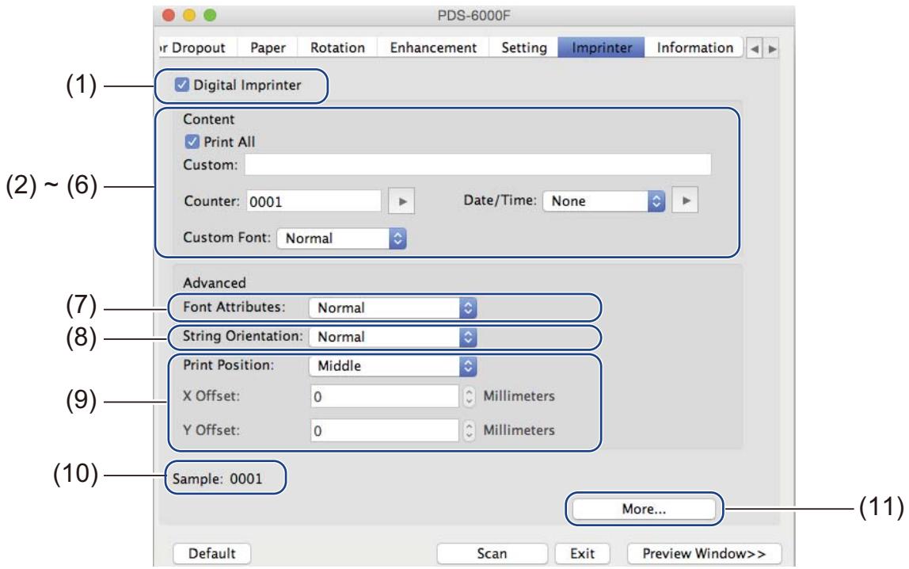Select the Imprinter tab
The image size is (909, 569).
(601, 48)
